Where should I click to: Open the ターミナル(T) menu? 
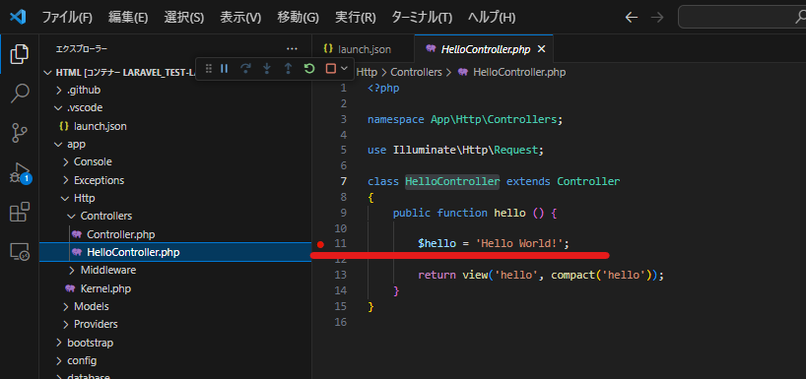(422, 18)
